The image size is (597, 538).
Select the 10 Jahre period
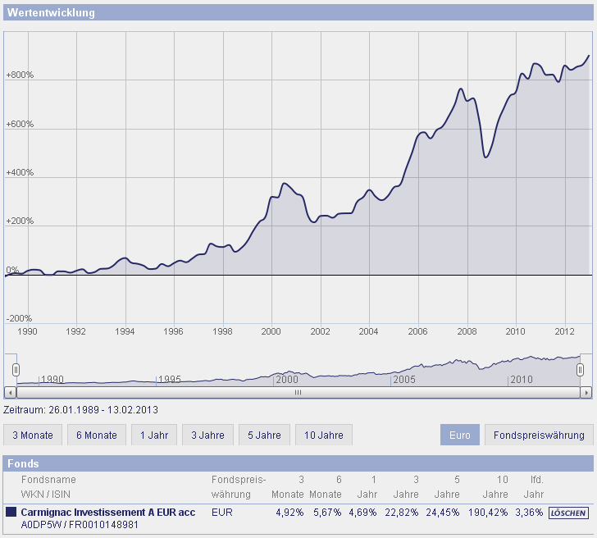point(324,435)
